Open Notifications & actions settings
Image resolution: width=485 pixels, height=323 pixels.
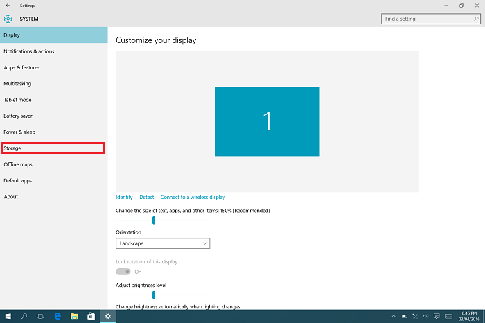pos(54,51)
